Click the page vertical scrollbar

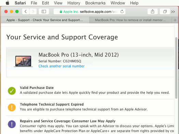pos(176,68)
